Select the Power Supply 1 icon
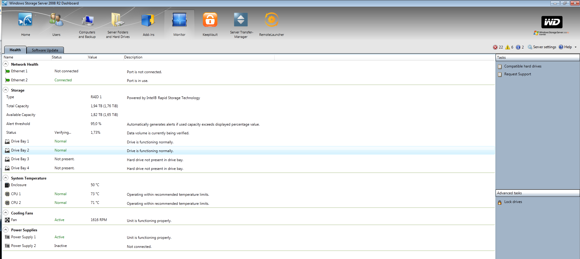Screen dimensions: 580x259 pyautogui.click(x=7, y=237)
